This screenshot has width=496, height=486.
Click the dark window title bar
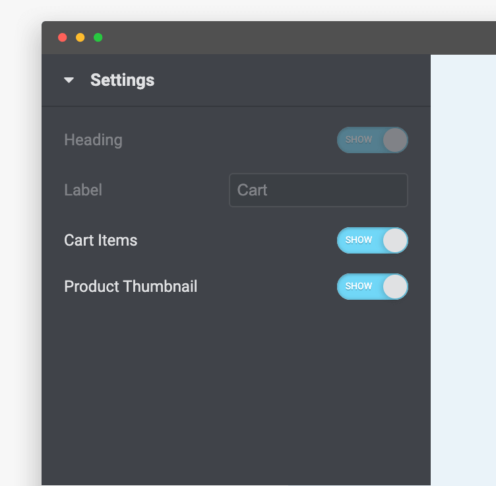pos(264,38)
